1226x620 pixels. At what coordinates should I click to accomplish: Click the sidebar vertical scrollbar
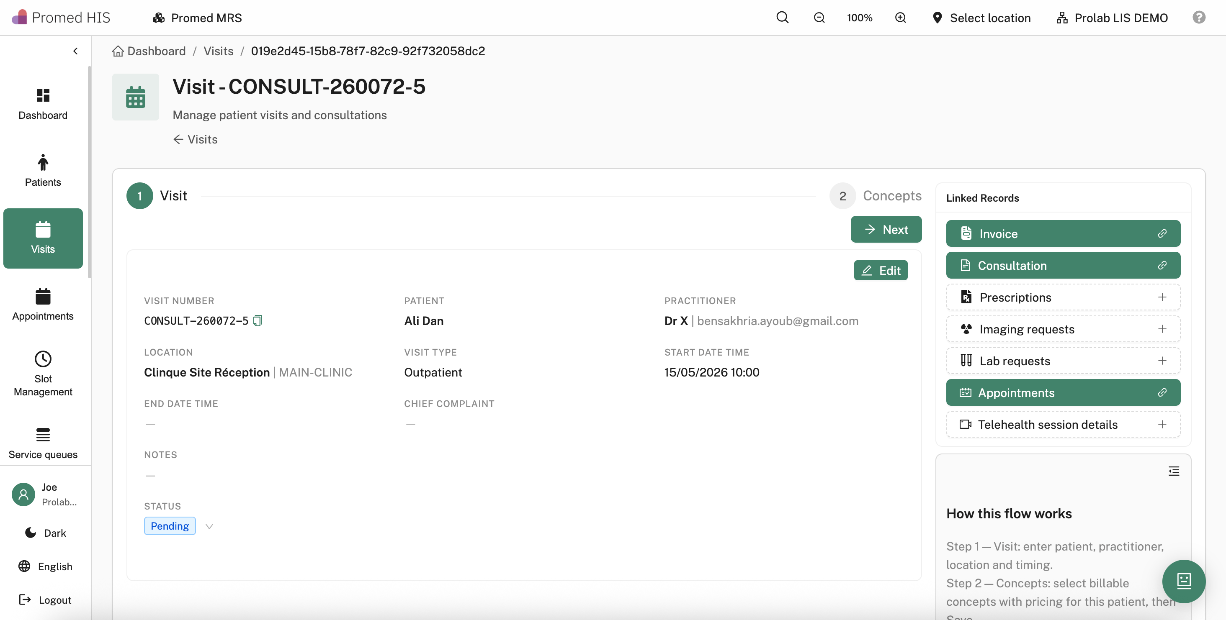(x=90, y=172)
